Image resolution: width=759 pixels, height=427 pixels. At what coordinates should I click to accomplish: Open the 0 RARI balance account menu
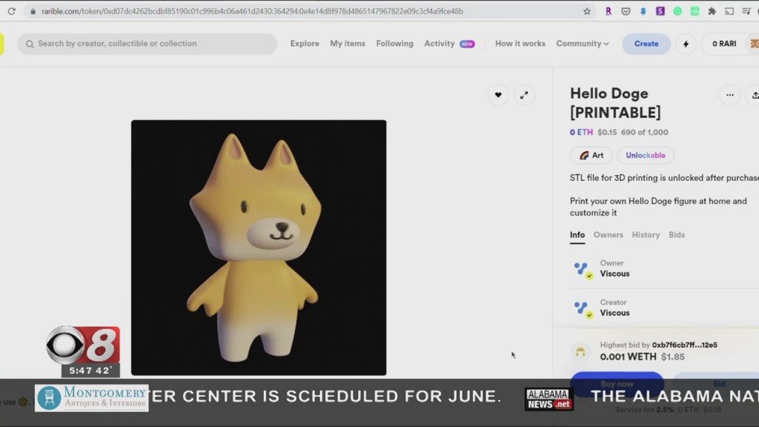(724, 44)
